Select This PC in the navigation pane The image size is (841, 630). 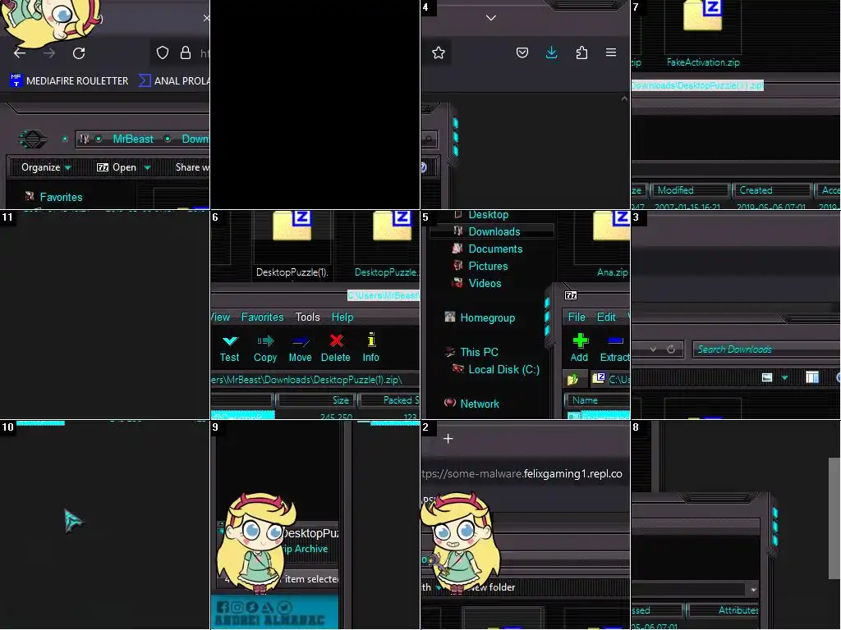point(479,352)
